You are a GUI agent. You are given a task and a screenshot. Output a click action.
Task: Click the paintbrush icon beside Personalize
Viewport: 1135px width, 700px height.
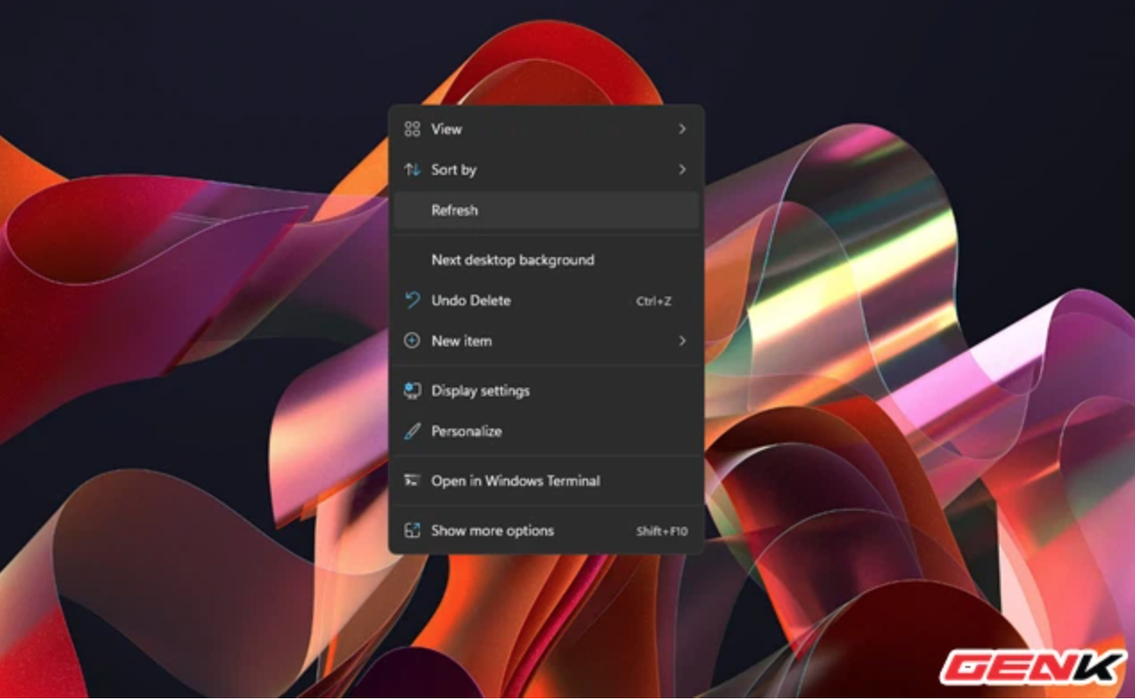click(412, 431)
